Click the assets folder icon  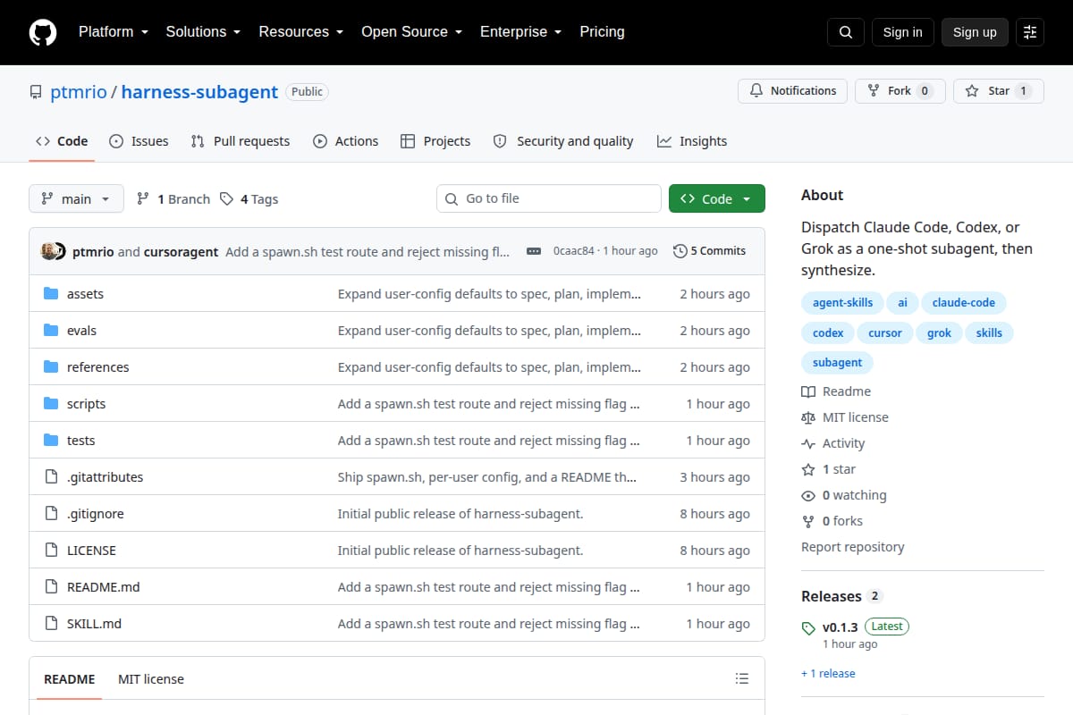[x=51, y=294]
